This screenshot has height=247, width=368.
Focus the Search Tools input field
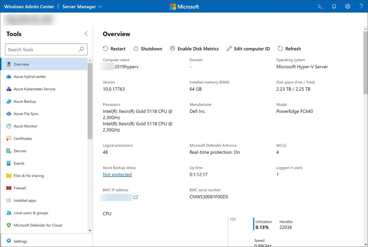41,50
